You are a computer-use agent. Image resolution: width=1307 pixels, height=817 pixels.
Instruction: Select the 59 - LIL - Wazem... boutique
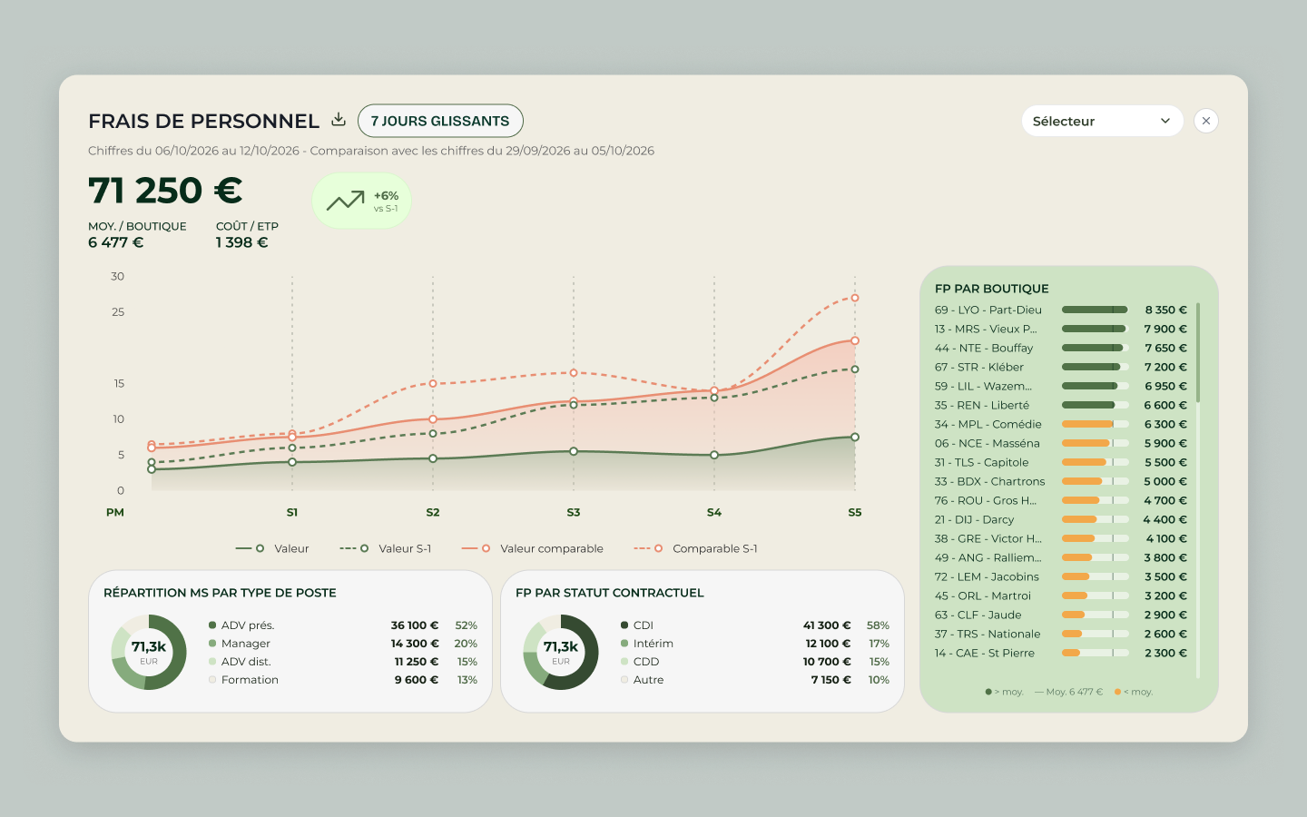pos(1061,386)
